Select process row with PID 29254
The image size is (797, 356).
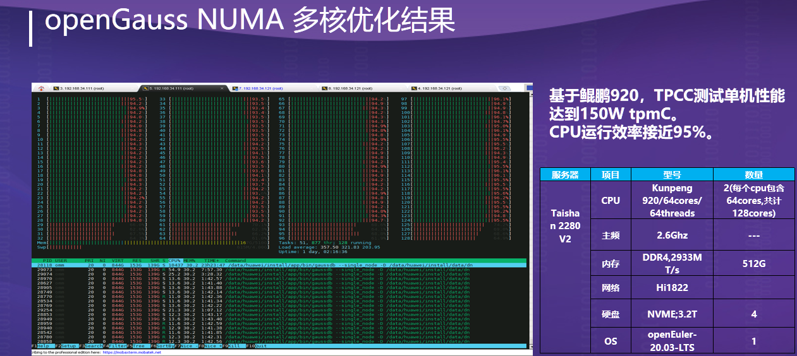(279, 310)
